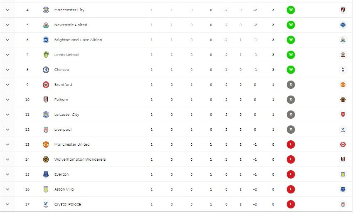Viewport: 354px width, 213px height.
Task: Expand the Manchester City row details
Action: 7,10
